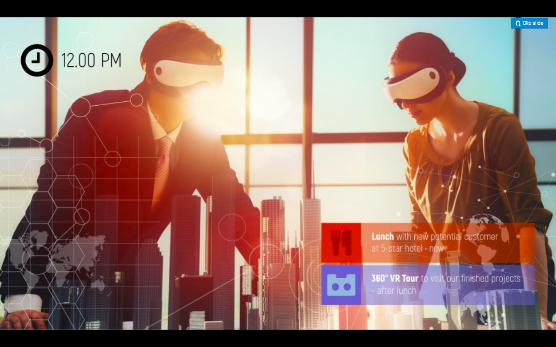Click the "with new potential customer" text
The width and height of the screenshot is (556, 347).
tap(447, 236)
